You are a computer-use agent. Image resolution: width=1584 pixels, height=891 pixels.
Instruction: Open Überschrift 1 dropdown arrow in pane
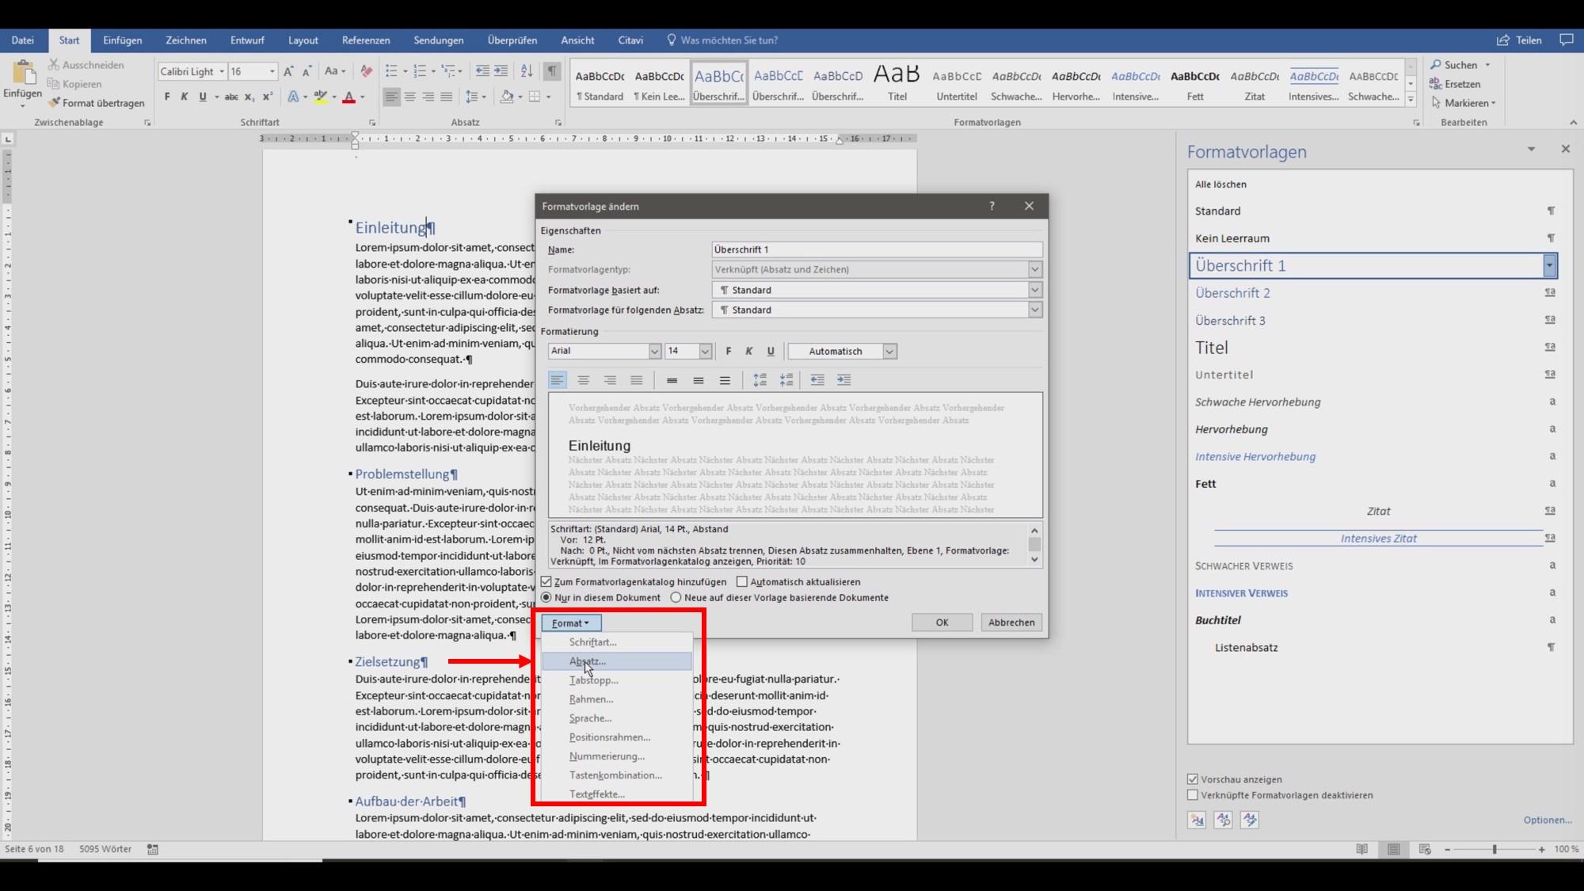click(1549, 265)
